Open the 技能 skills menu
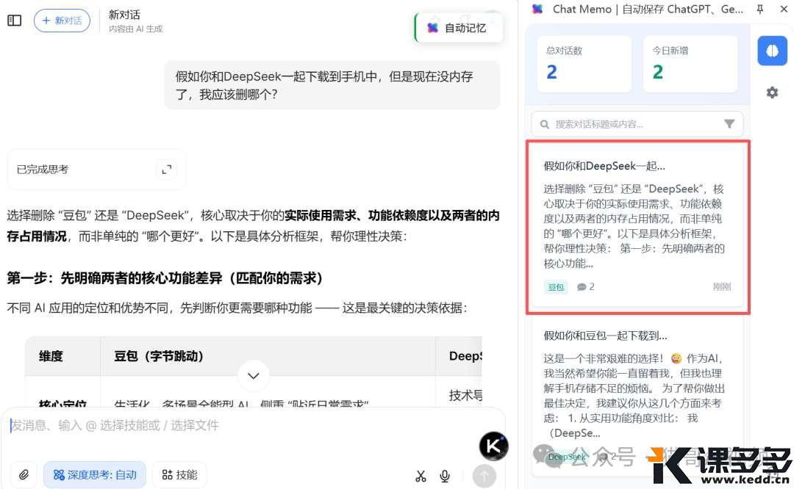 179,475
